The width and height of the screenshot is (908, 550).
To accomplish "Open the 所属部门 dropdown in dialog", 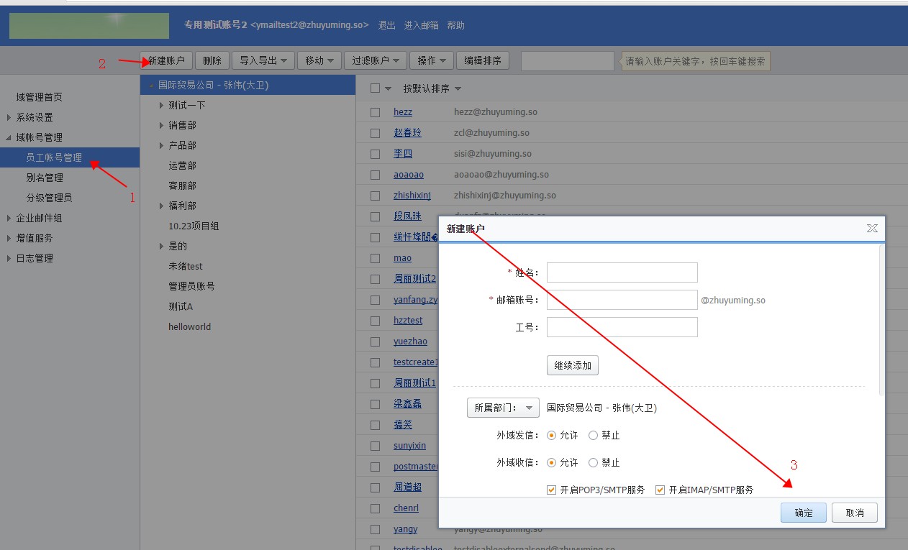I will click(503, 408).
